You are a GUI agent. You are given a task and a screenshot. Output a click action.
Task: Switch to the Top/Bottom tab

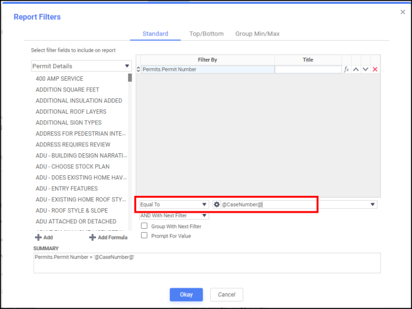click(206, 34)
